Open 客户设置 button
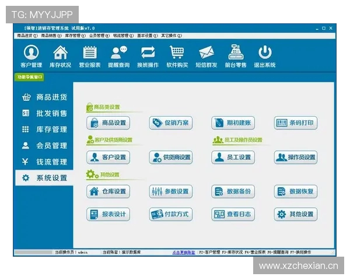Viewport: 350px width, 280px height. pyautogui.click(x=108, y=157)
